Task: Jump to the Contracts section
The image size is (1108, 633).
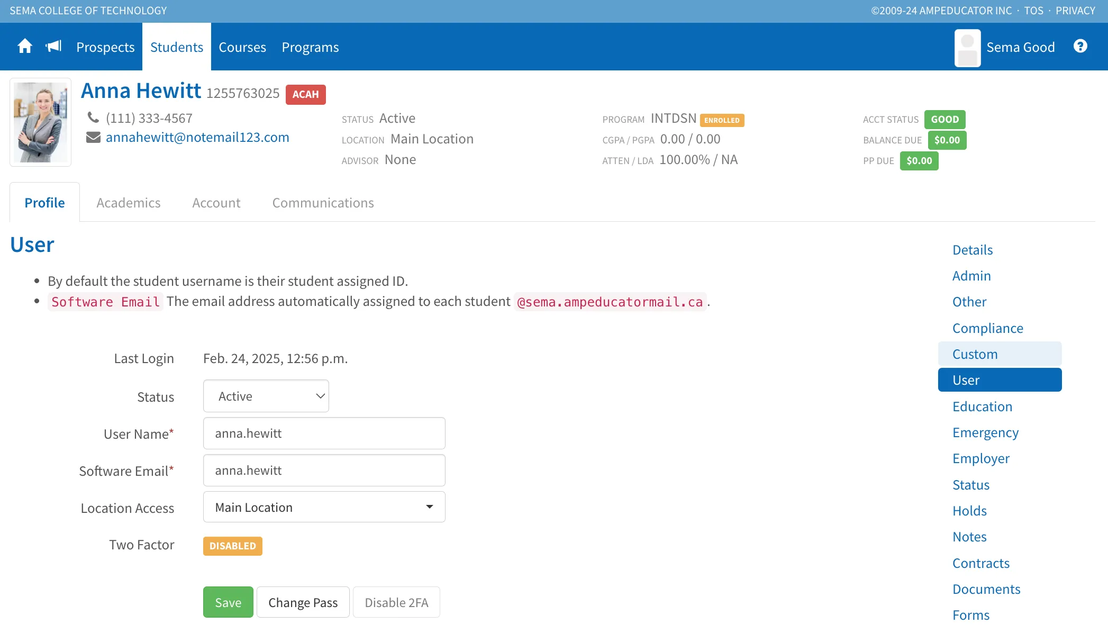Action: (981, 563)
